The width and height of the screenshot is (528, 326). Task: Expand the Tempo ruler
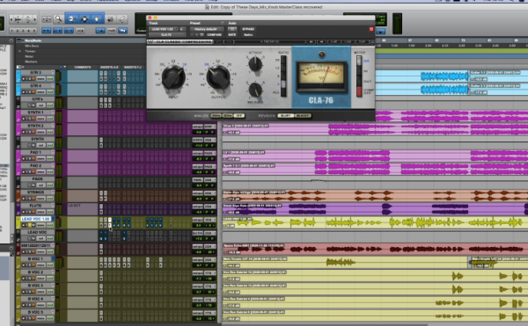coord(19,51)
